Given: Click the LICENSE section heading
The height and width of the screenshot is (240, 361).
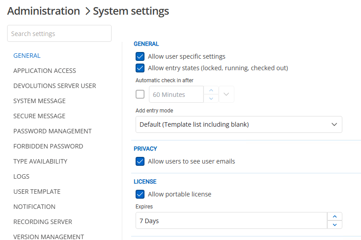Looking at the screenshot, I should (145, 181).
